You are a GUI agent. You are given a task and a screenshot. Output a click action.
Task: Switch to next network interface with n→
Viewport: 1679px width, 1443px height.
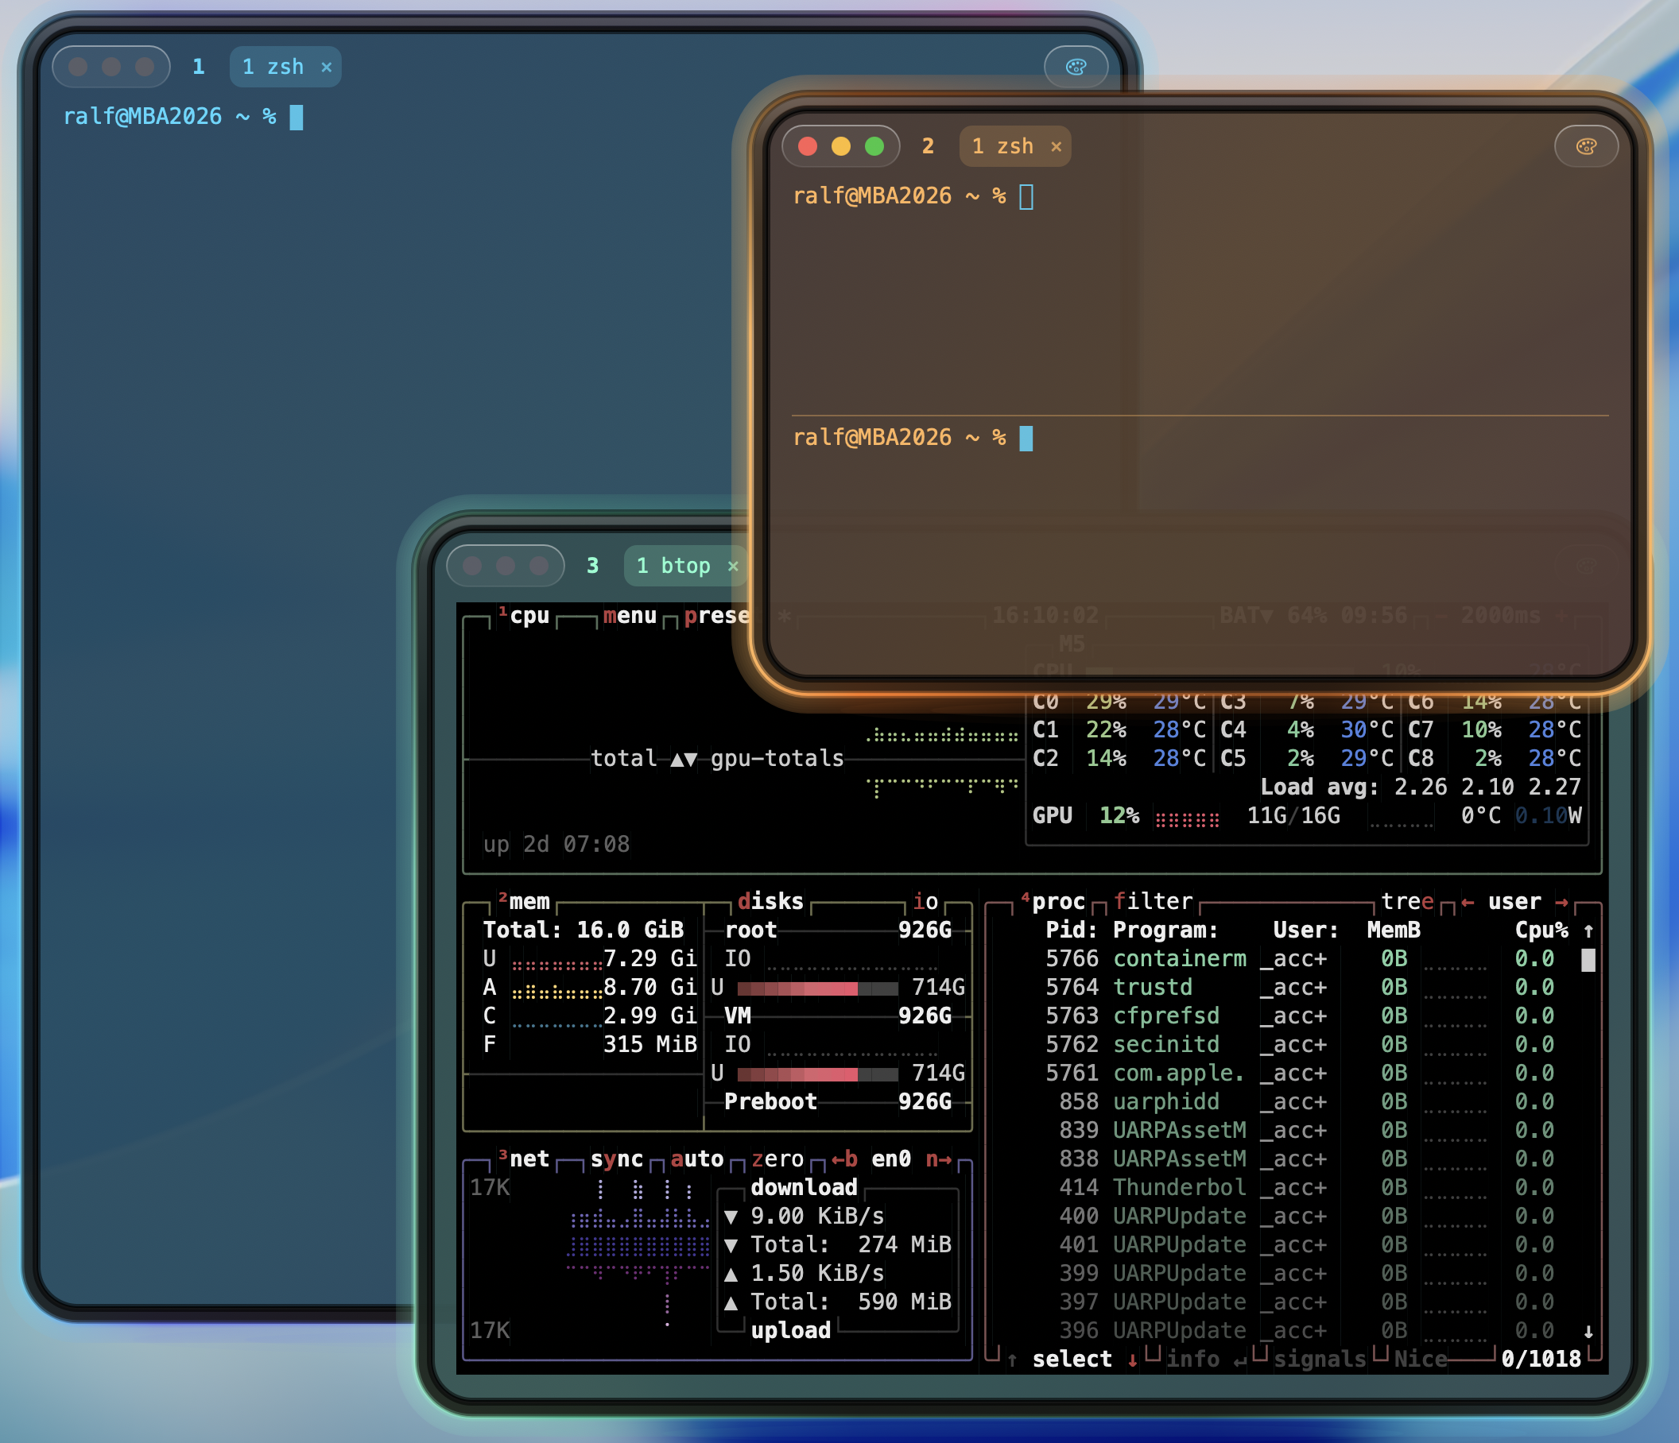click(938, 1159)
